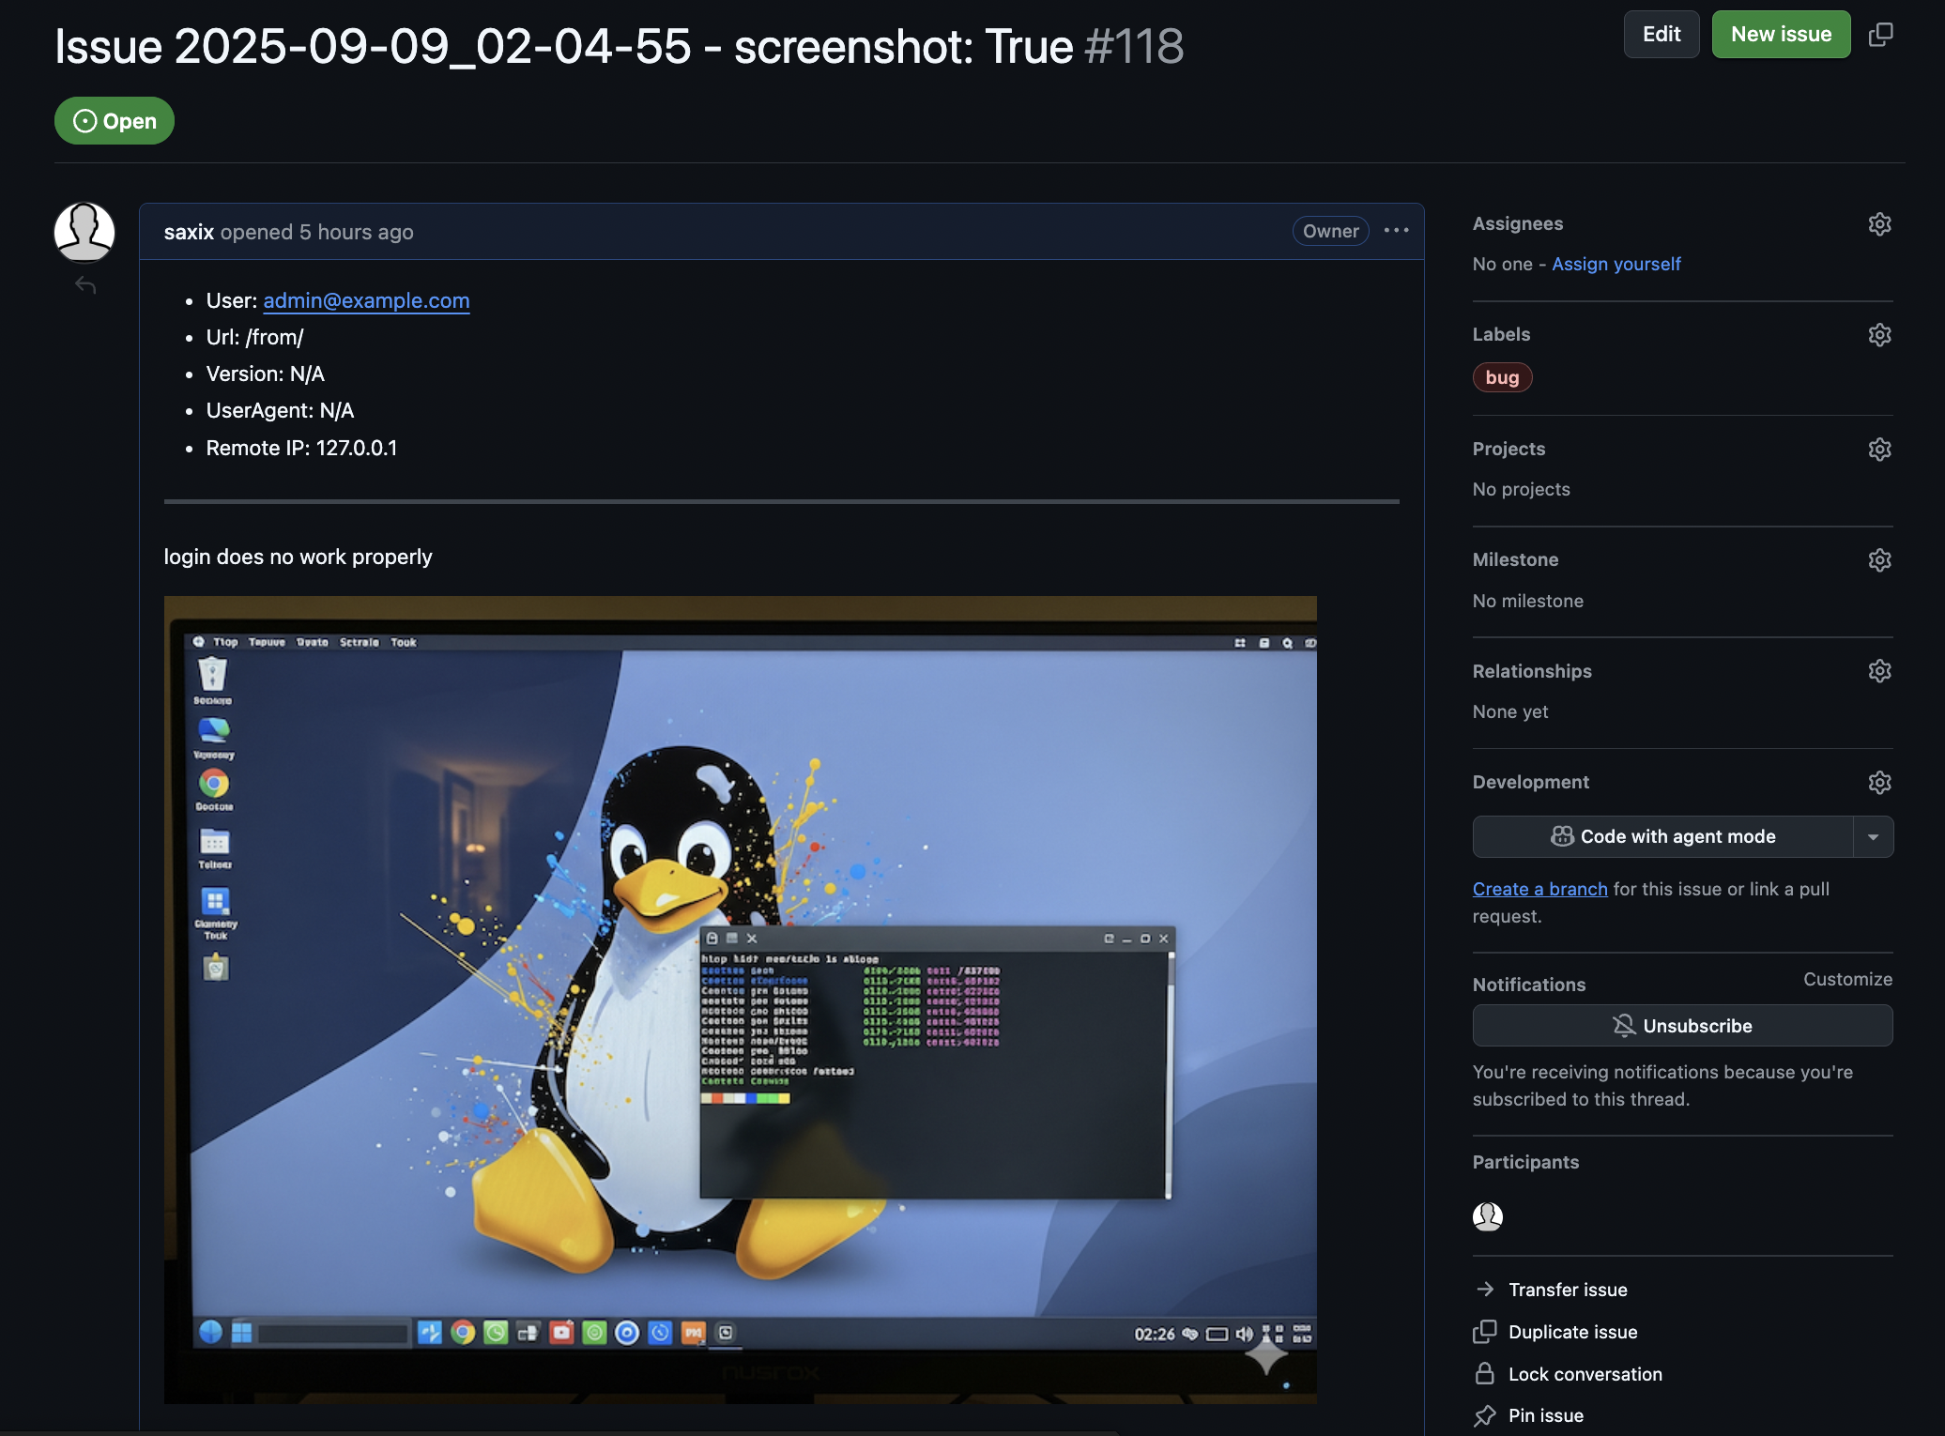Select Lock conversation
The width and height of the screenshot is (1945, 1436).
[x=1568, y=1374]
